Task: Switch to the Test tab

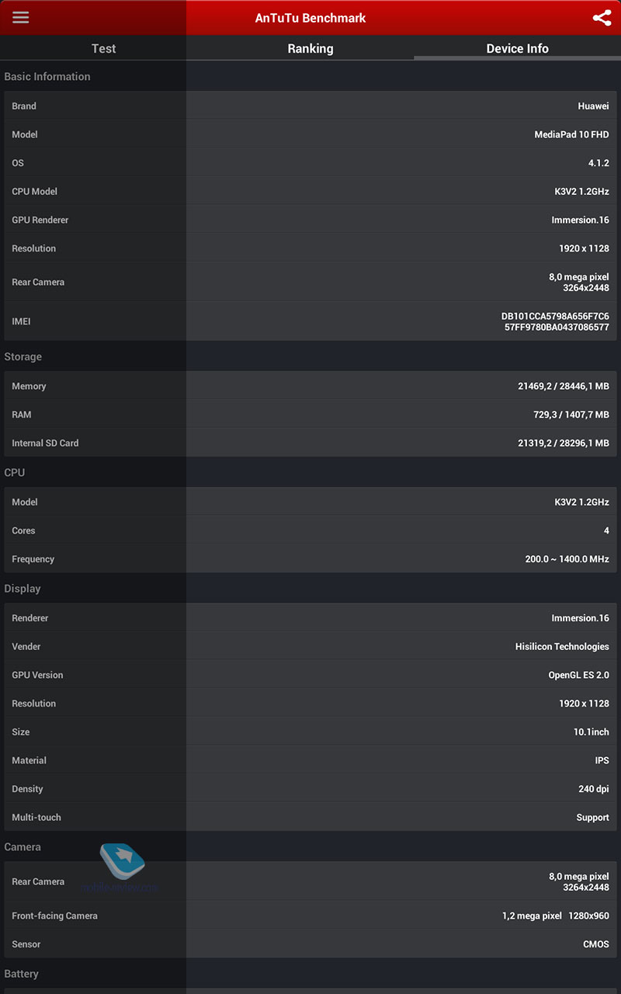Action: pos(103,48)
